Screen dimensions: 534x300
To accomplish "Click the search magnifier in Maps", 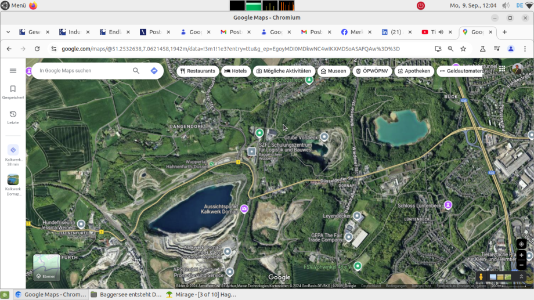I will (x=136, y=71).
